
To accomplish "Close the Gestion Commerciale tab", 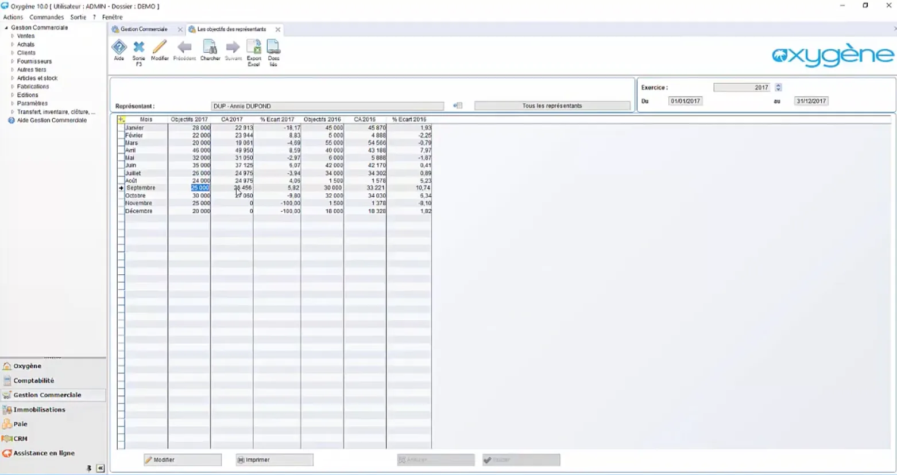I will coord(180,29).
